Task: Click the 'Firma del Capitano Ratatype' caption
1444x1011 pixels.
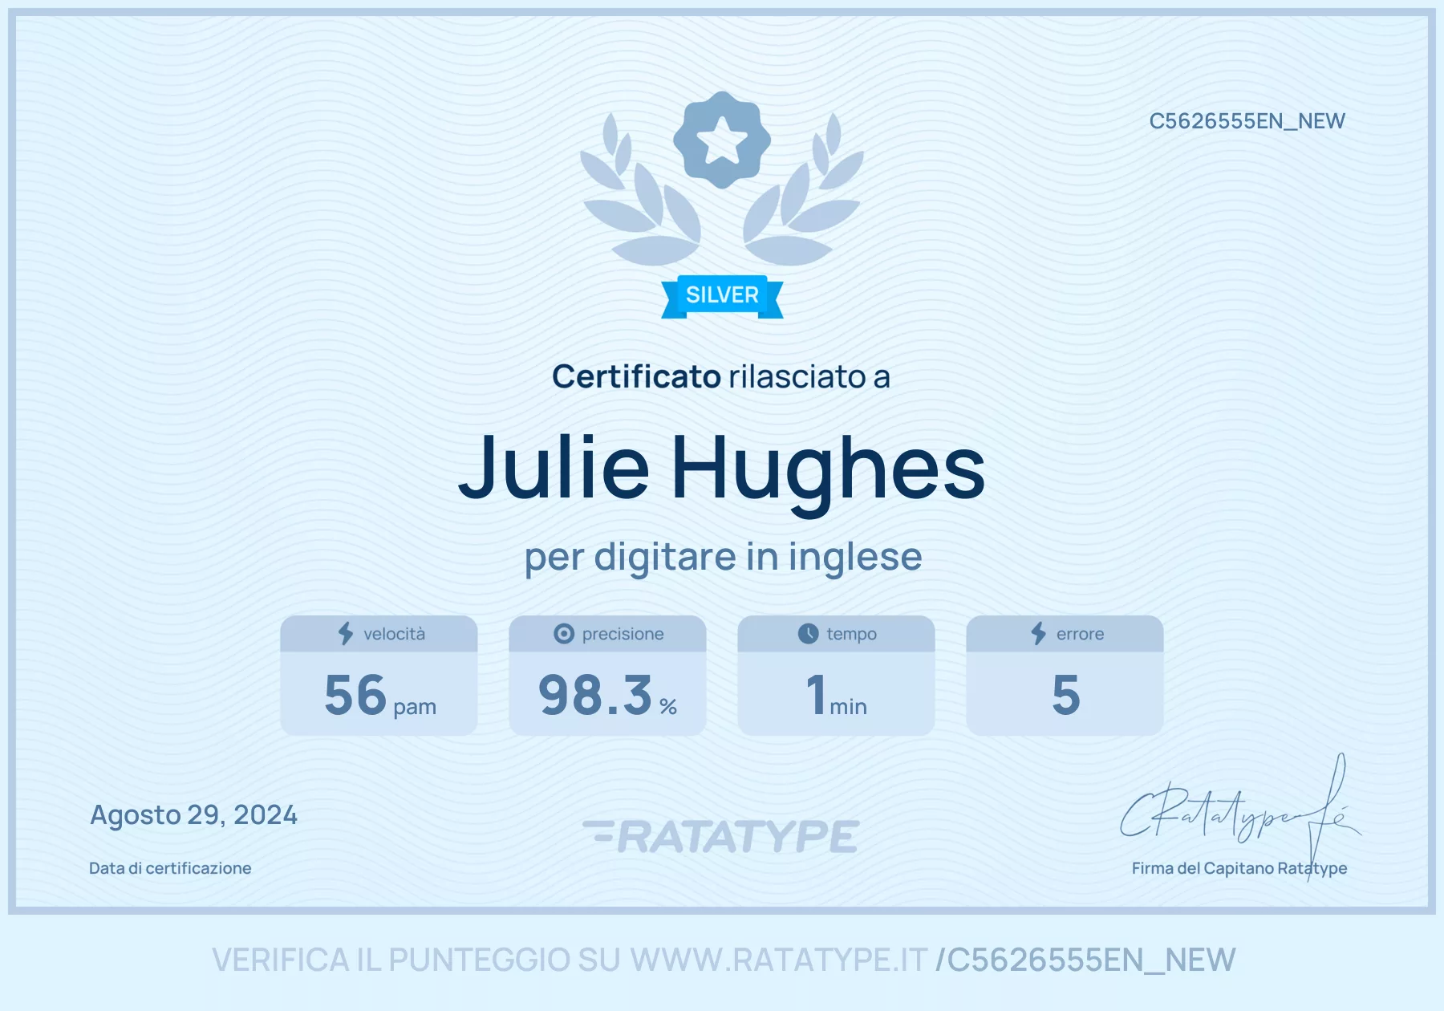Action: tap(1239, 868)
